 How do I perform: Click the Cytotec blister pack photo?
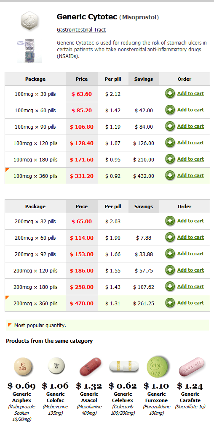pos(29,51)
